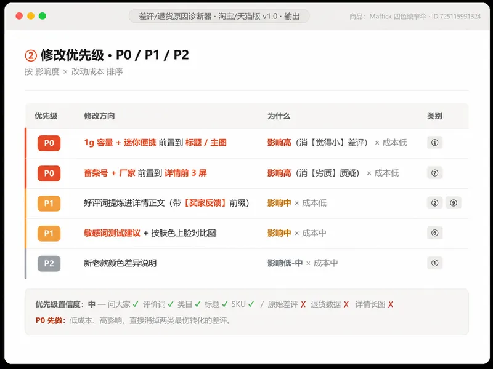Click the 为什么 column header
Image resolution: width=493 pixels, height=369 pixels.
(279, 116)
